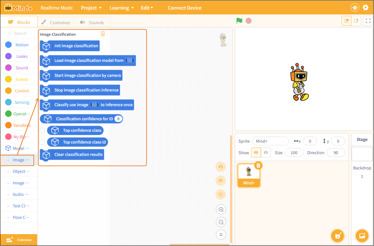Open the Learning dropdown menu
This screenshot has width=374, height=246.
point(122,8)
